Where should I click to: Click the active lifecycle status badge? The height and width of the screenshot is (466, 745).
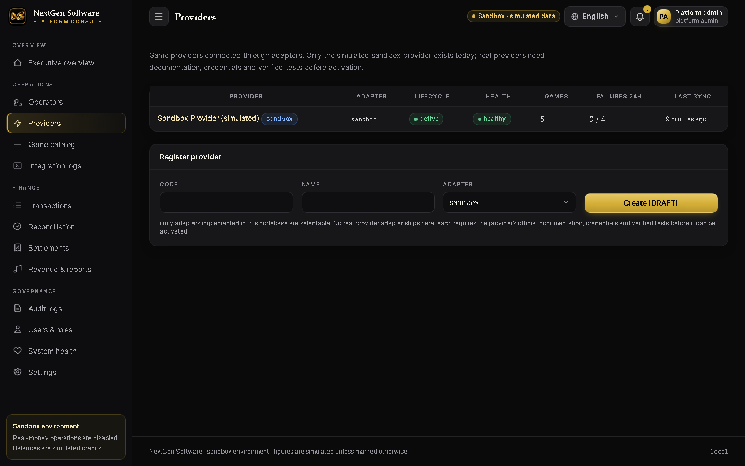(x=426, y=119)
